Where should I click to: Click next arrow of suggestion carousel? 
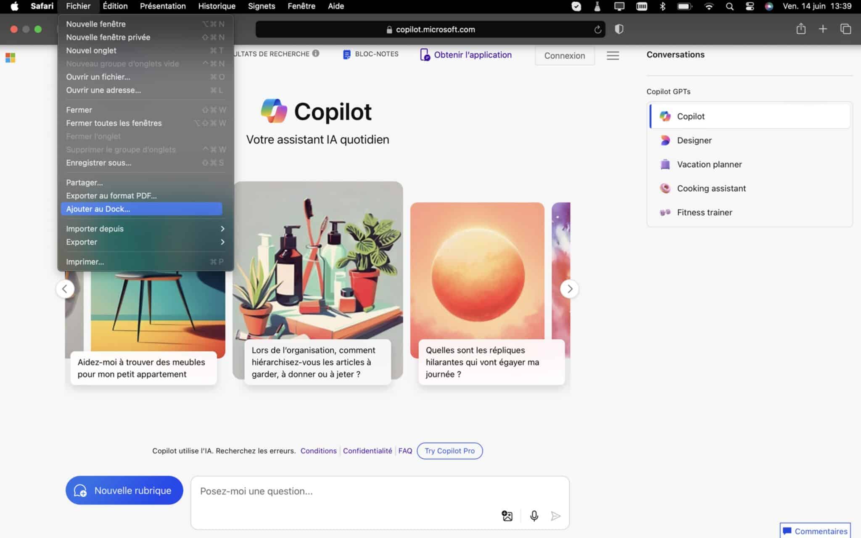pos(570,289)
